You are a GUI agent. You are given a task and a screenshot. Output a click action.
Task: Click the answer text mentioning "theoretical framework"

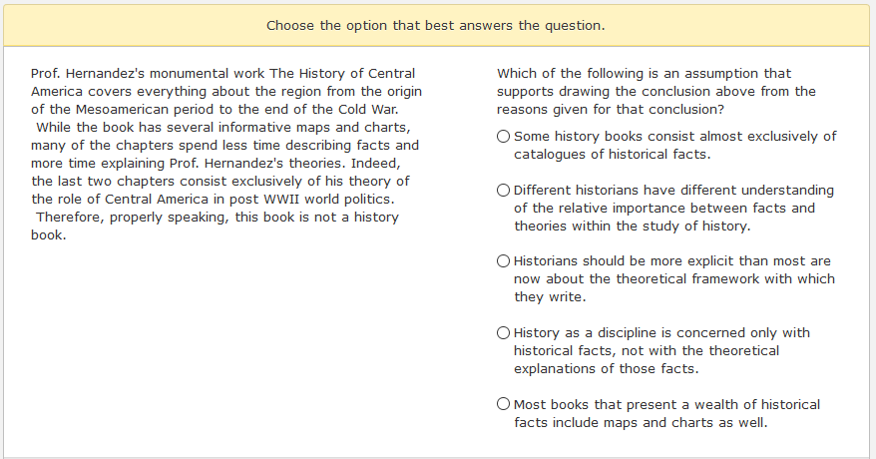(x=674, y=279)
